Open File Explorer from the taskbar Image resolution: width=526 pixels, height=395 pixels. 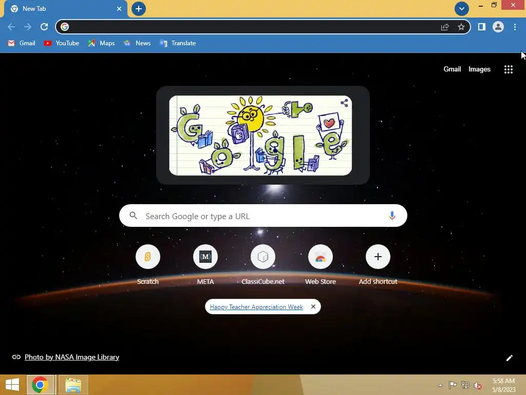(x=73, y=385)
